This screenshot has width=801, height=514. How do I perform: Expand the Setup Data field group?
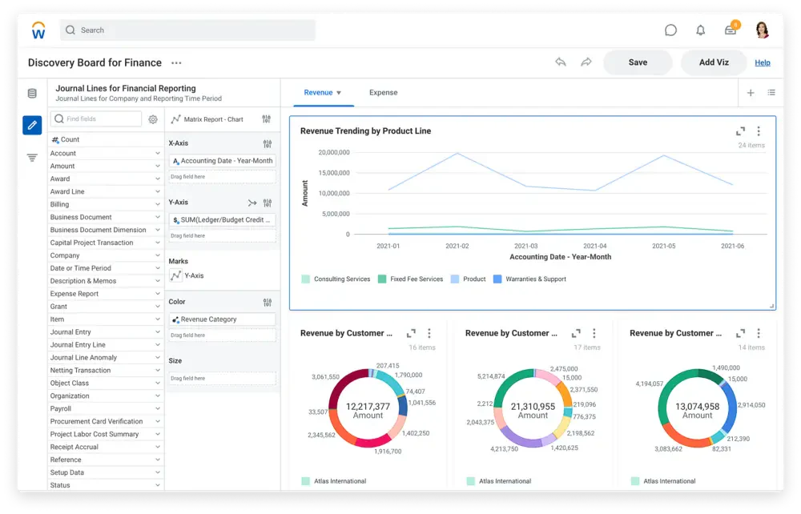pyautogui.click(x=158, y=472)
